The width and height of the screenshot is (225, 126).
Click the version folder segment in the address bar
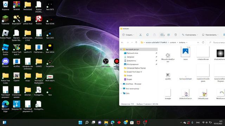click(156, 42)
